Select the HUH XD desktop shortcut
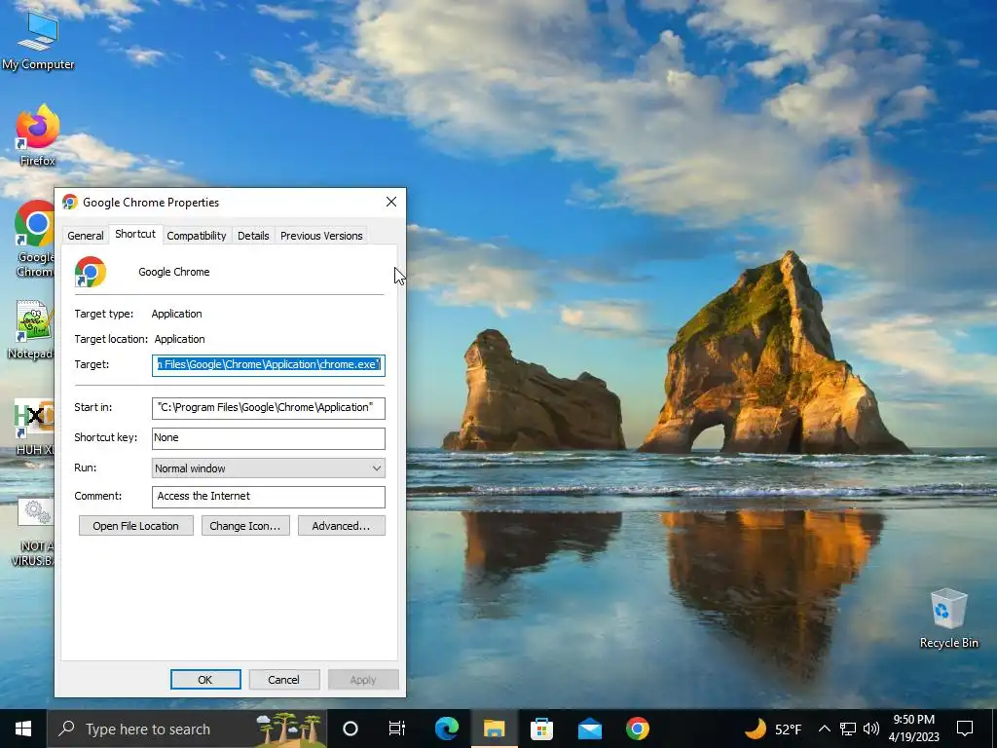 pos(34,427)
